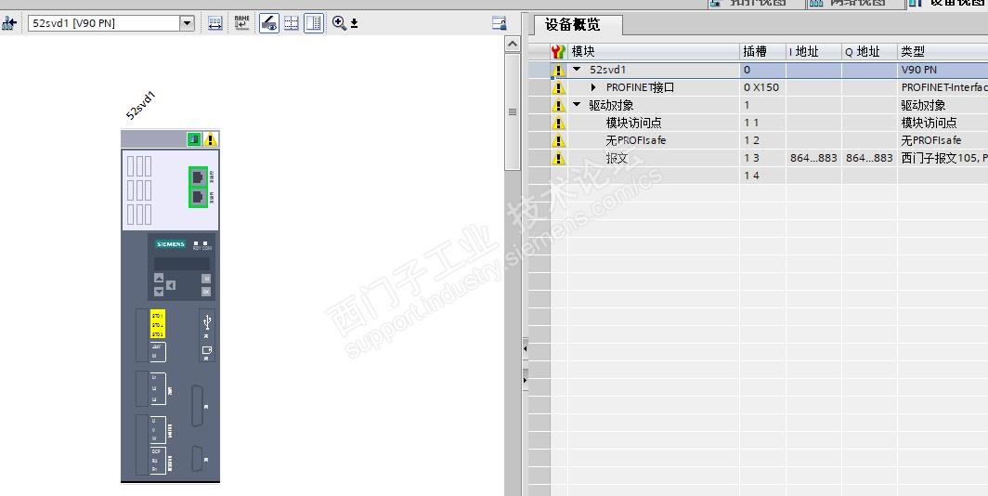This screenshot has height=496, width=988.
Task: Click the 模块 column header
Action: (x=583, y=52)
